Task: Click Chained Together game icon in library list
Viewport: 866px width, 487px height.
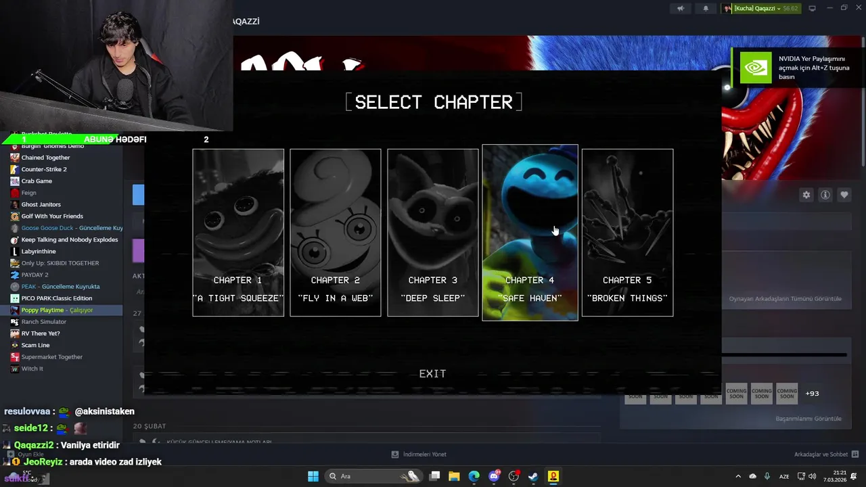Action: coord(15,158)
